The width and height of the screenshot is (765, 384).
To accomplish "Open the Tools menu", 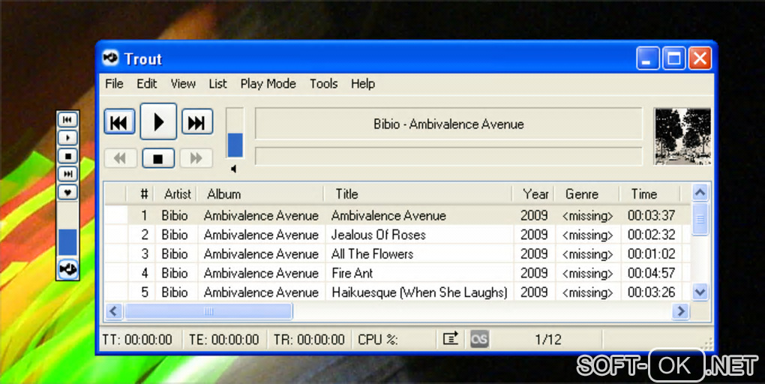I will [x=323, y=84].
